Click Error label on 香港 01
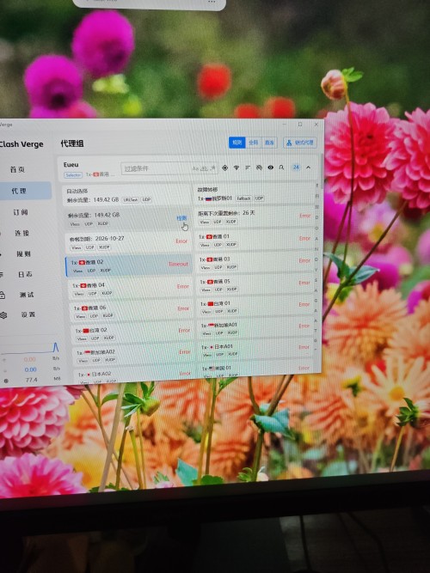The image size is (430, 573). coord(304,238)
